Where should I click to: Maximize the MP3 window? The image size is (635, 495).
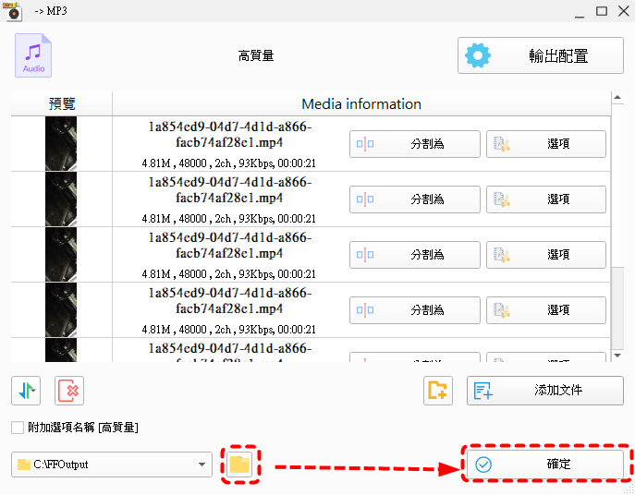click(602, 11)
